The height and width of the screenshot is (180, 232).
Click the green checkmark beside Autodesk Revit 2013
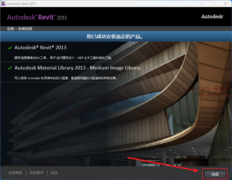(10, 48)
